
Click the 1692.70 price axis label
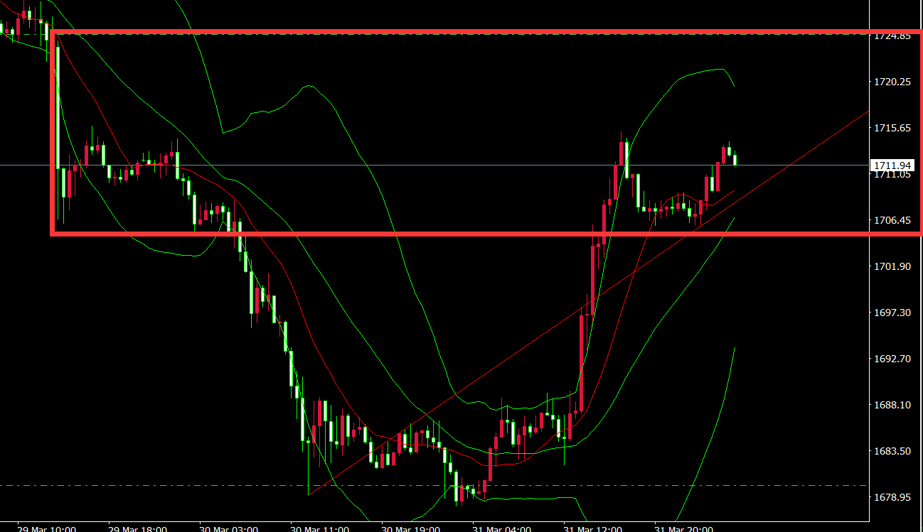click(x=893, y=359)
